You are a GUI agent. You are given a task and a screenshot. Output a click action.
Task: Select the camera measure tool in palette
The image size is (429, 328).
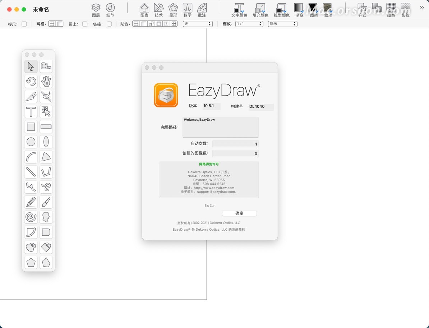point(46,66)
